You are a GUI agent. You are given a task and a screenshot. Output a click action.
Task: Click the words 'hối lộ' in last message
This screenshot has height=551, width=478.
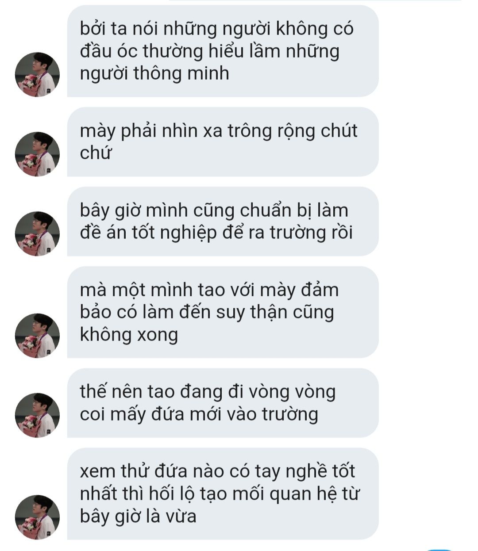point(170,494)
